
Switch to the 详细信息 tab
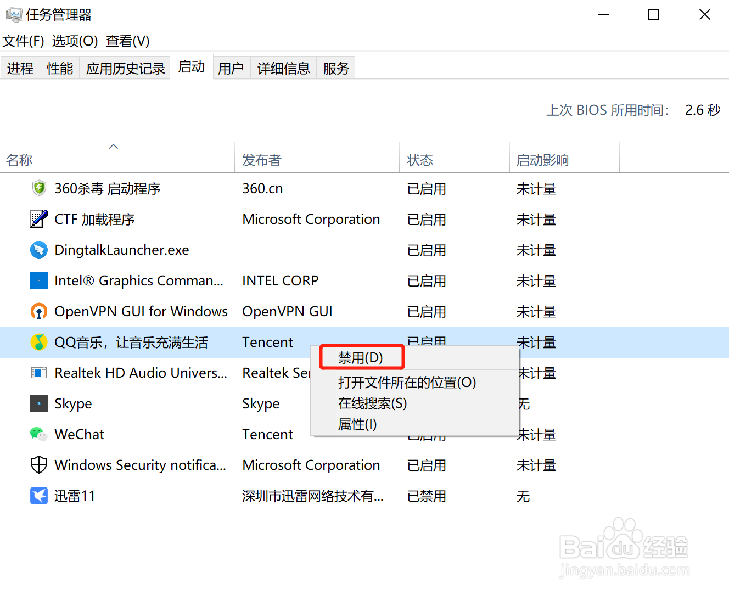point(284,68)
